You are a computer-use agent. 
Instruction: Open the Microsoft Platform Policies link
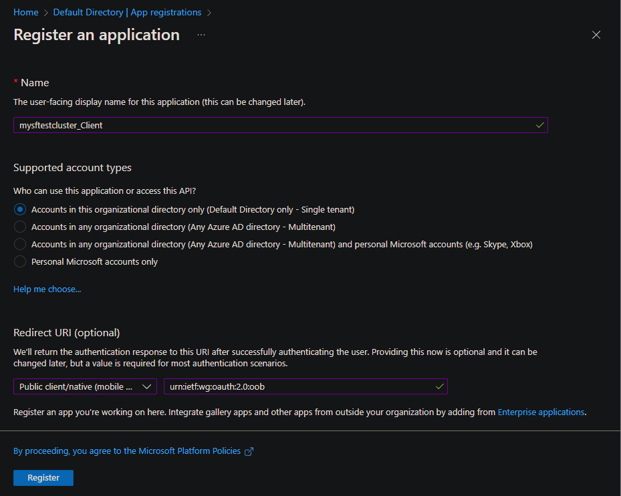127,451
